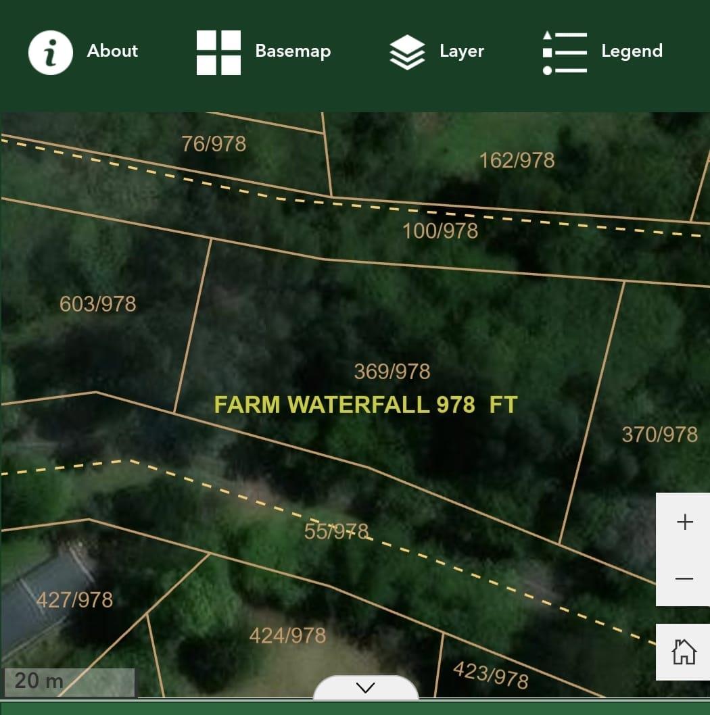Select parcel label 370/978
The image size is (710, 715).
[659, 434]
